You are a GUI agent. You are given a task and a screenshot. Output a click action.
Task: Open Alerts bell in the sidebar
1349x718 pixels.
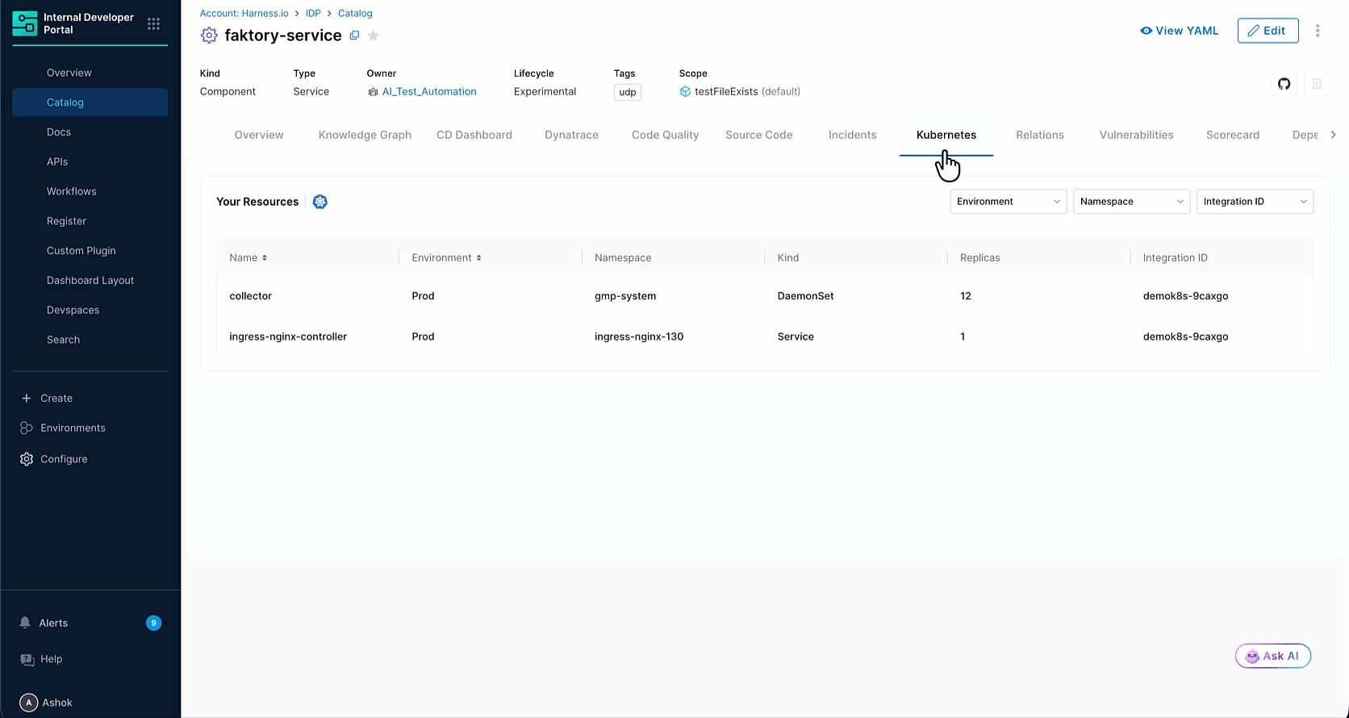point(25,623)
